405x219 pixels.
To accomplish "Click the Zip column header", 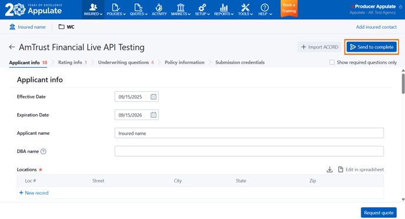I will click(313, 181).
